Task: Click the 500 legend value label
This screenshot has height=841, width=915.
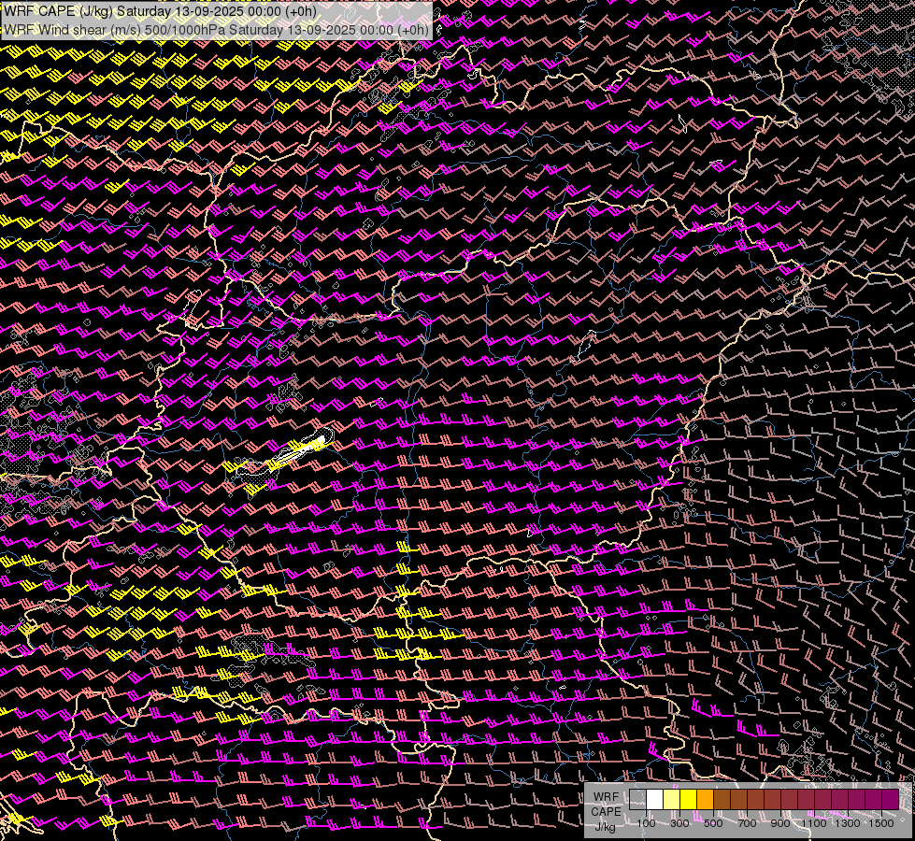Action: tap(713, 823)
